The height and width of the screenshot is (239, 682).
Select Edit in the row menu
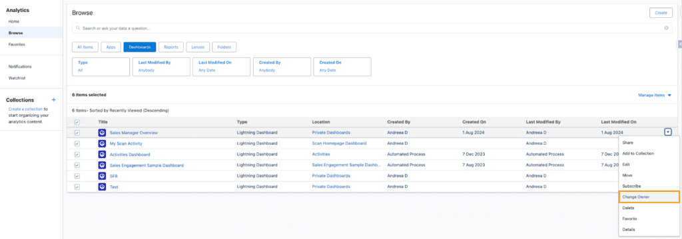(649, 165)
